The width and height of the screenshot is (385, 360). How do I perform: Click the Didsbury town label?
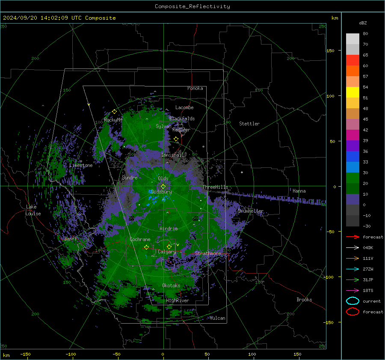(161, 192)
